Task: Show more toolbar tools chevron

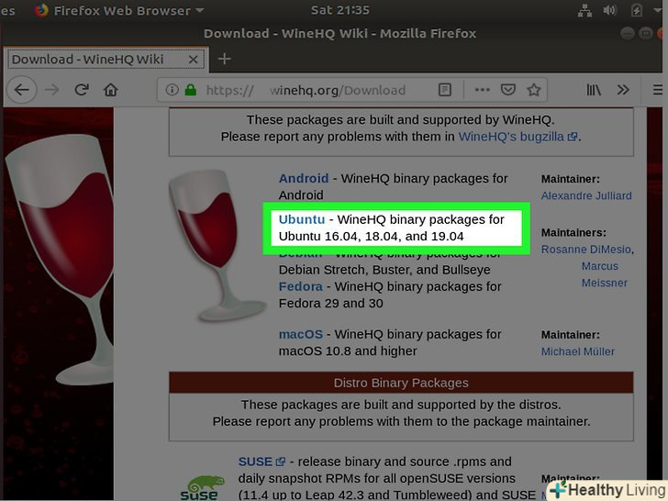Action: (623, 90)
